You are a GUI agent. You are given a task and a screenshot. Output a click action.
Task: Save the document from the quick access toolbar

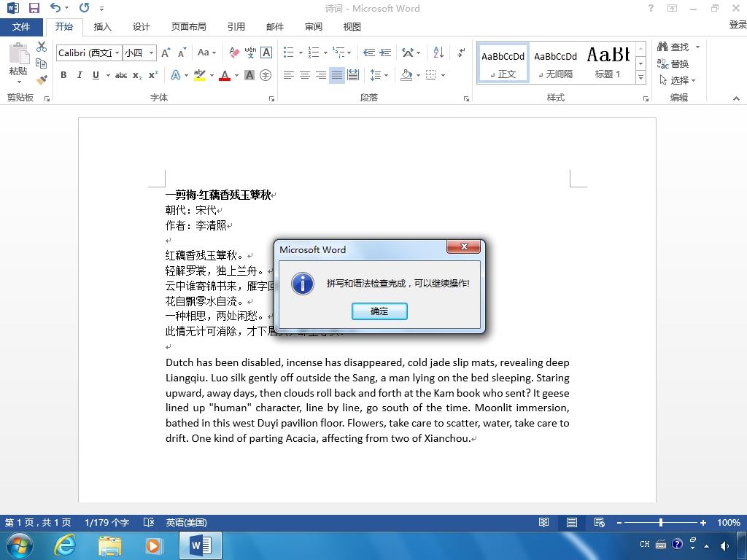pos(34,7)
